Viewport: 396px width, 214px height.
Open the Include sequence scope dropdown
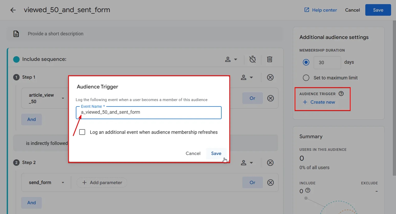coord(231,59)
